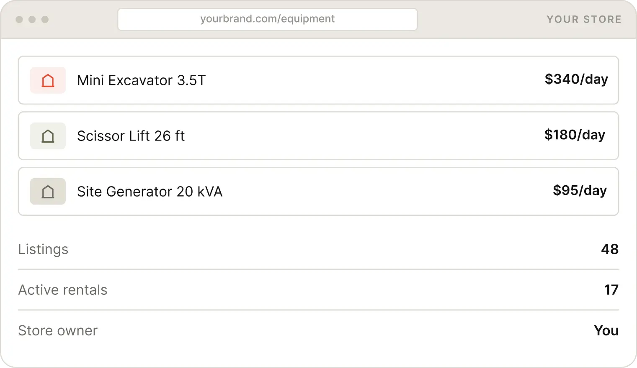This screenshot has height=368, width=637.
Task: Click the gray house icon for Site Generator
Action: point(48,192)
